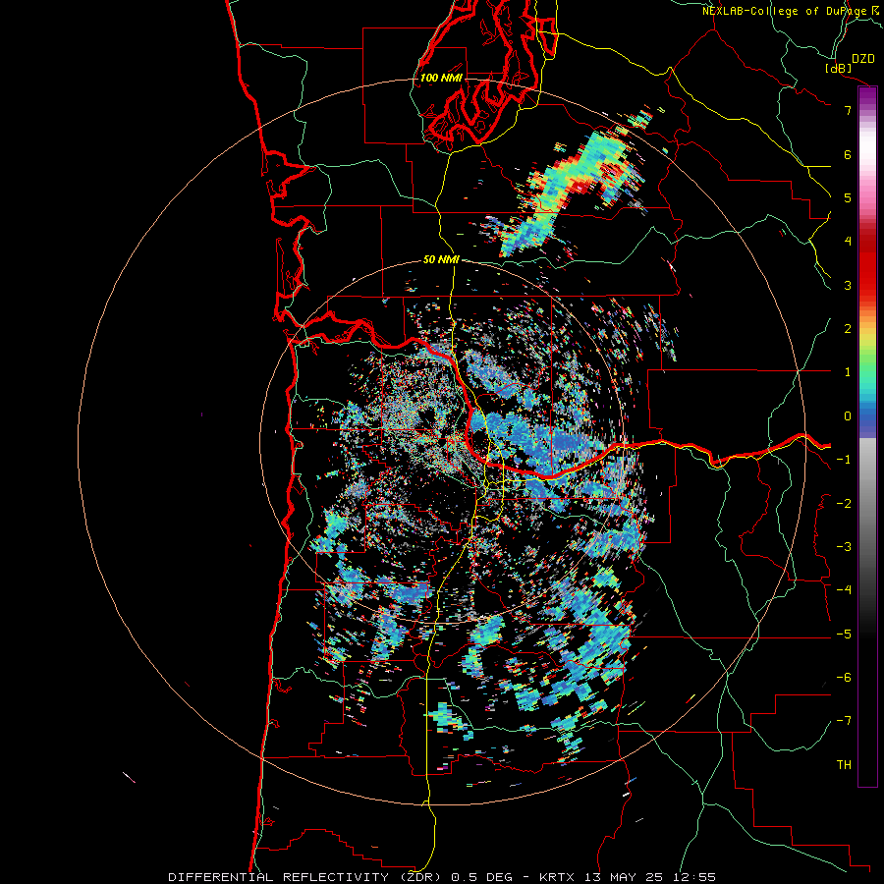This screenshot has height=884, width=884.
Task: Select the "6" value on the dB scale
Action: [848, 154]
